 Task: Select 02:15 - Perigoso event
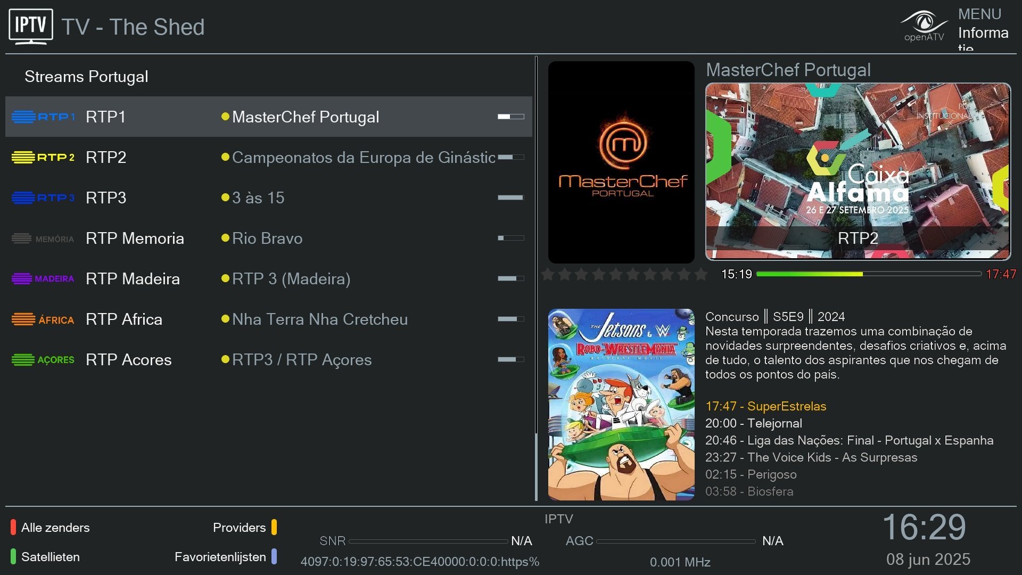coord(751,474)
